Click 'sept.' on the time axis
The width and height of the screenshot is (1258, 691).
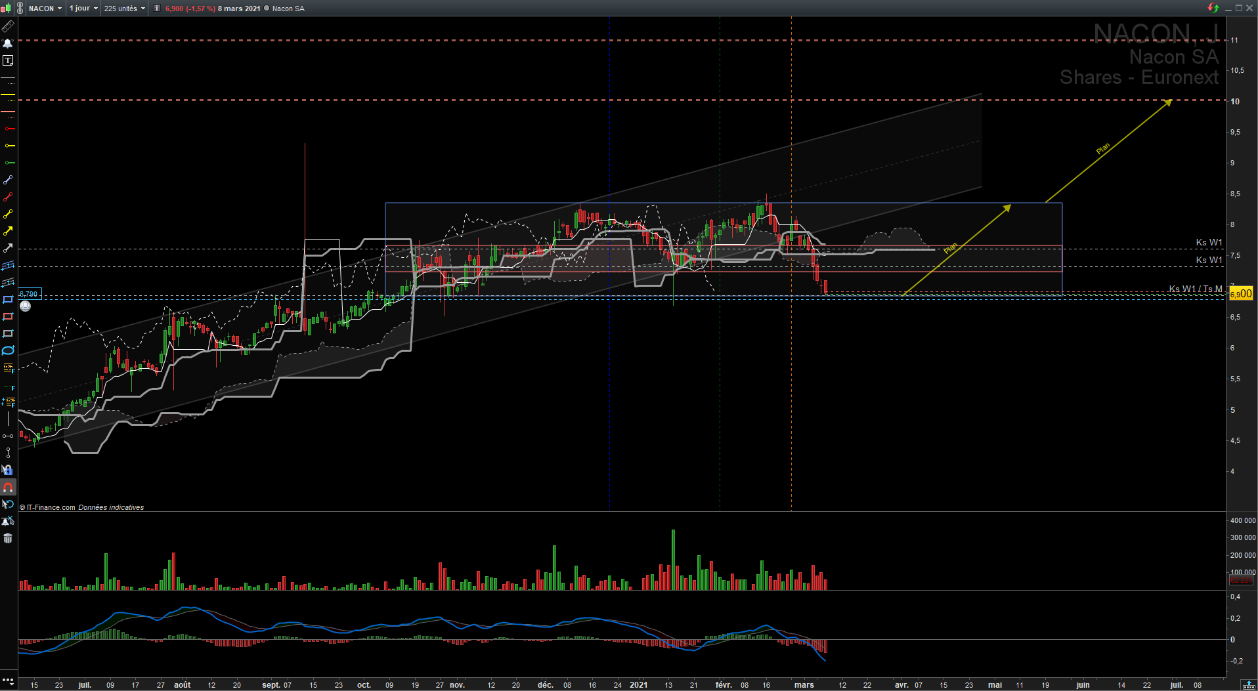[x=271, y=685]
